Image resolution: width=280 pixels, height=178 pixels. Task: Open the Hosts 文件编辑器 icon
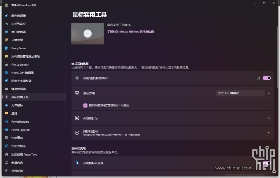(x=6, y=73)
